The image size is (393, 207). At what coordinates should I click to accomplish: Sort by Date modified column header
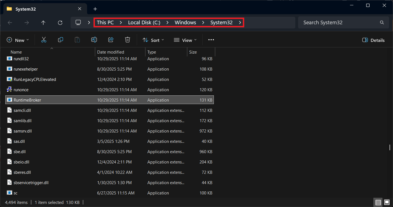click(111, 52)
